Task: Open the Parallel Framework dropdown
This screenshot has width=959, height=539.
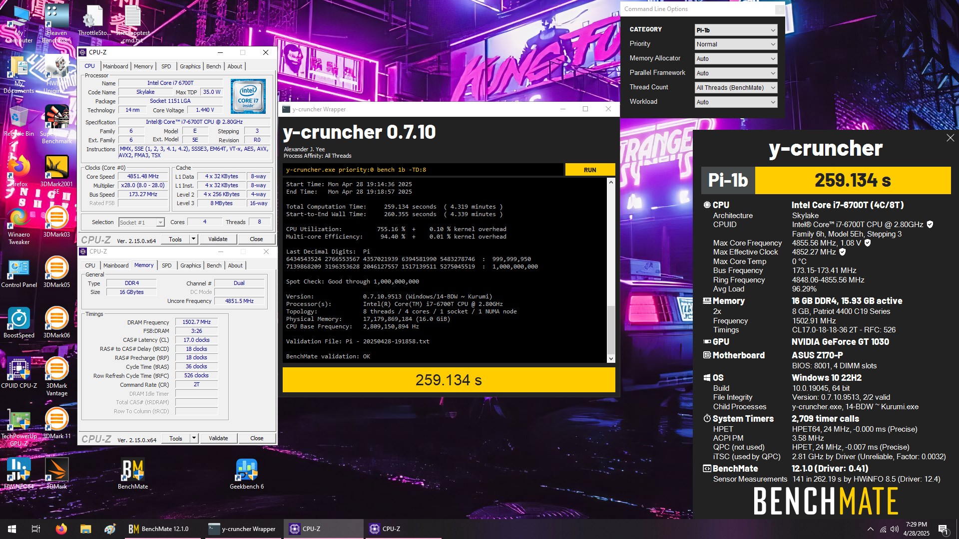Action: [x=736, y=73]
